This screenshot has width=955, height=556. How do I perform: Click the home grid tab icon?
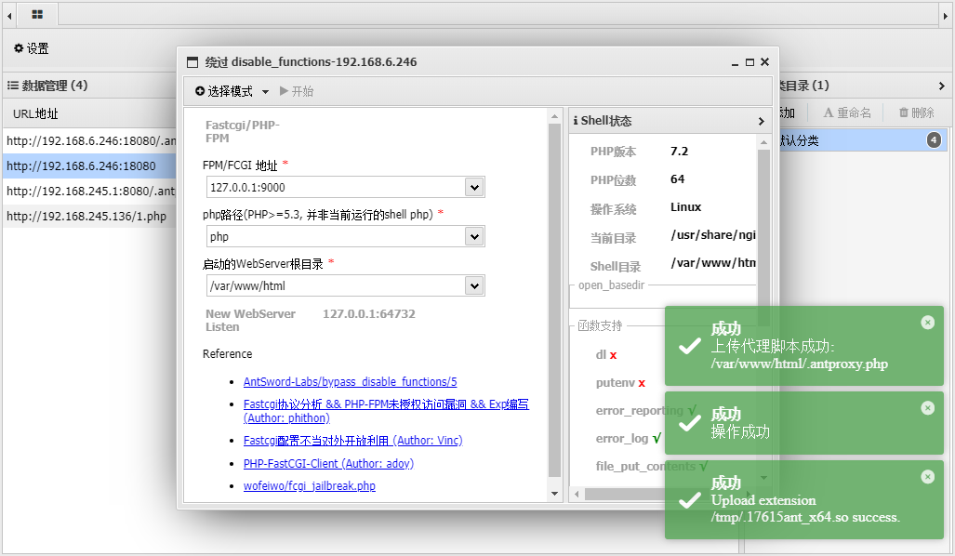[x=37, y=15]
